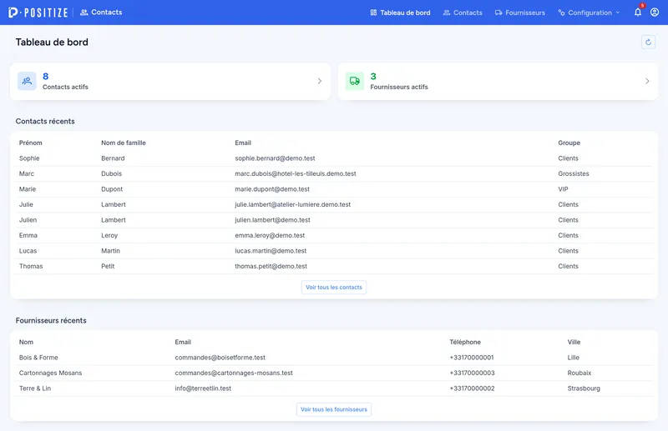Click the Téléphone column header

tap(465, 342)
